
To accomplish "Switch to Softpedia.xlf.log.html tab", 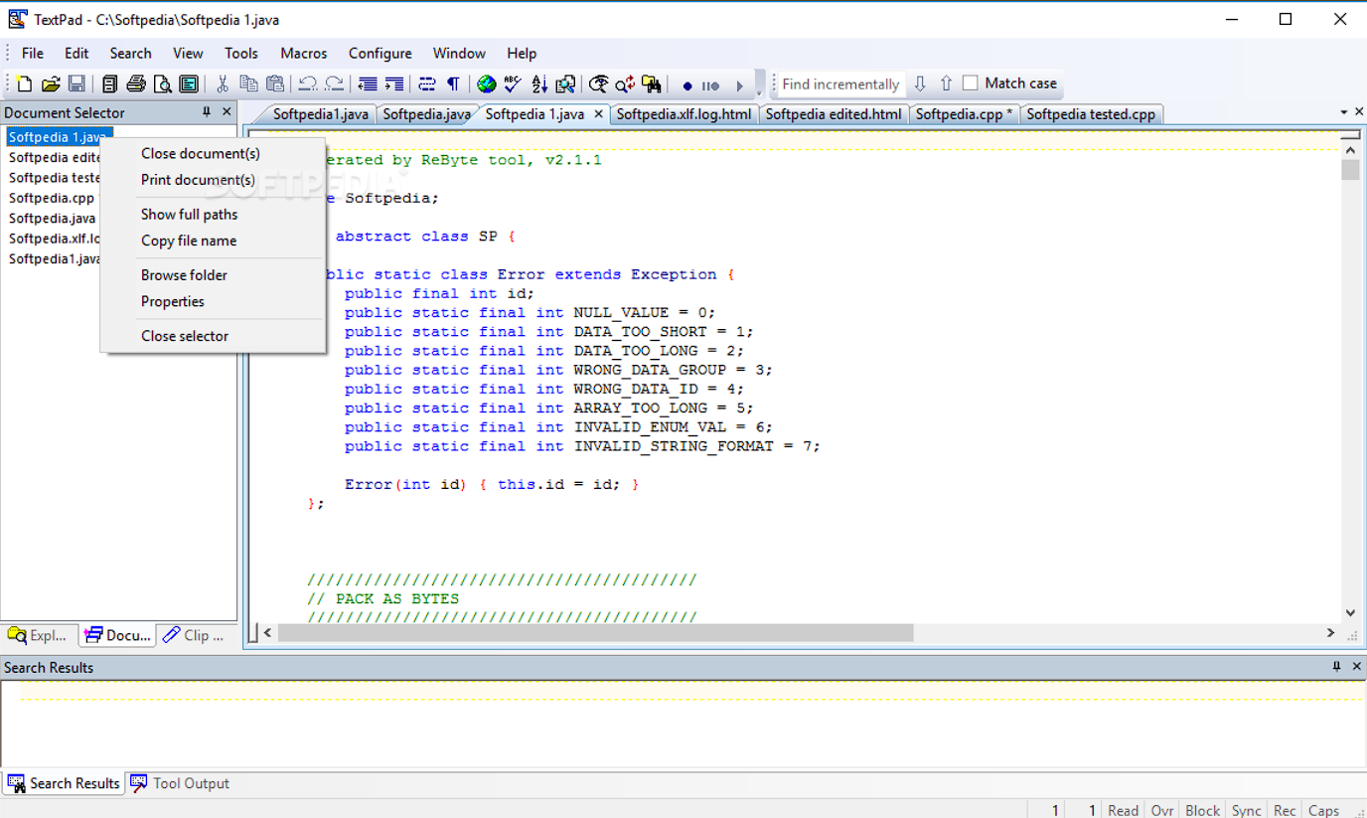I will [683, 114].
